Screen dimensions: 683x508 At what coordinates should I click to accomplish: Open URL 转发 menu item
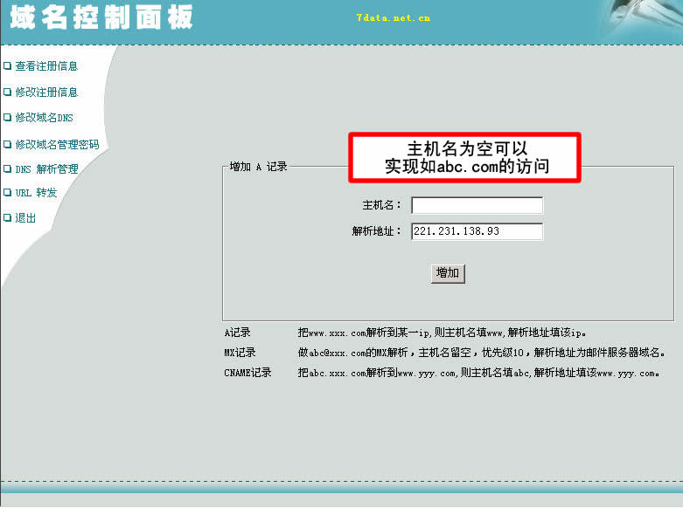point(36,193)
